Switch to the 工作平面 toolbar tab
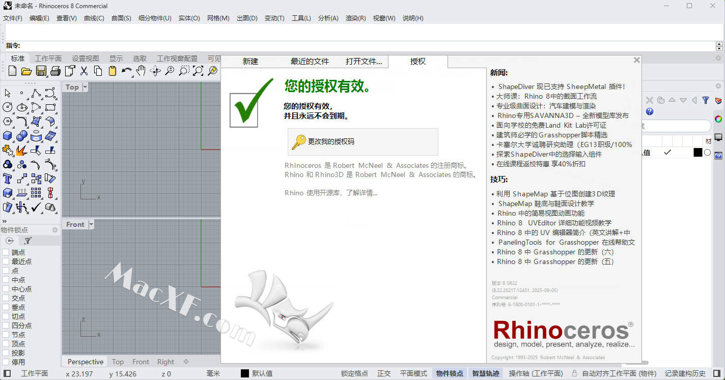The image size is (725, 380). [48, 59]
